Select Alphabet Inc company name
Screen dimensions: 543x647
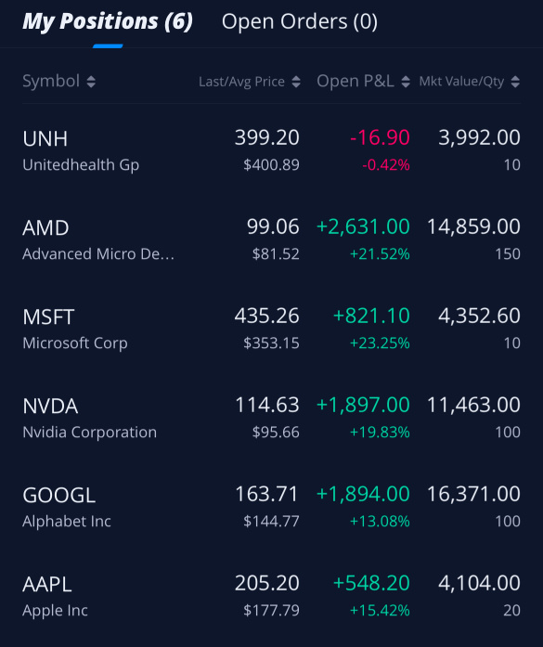tap(67, 521)
